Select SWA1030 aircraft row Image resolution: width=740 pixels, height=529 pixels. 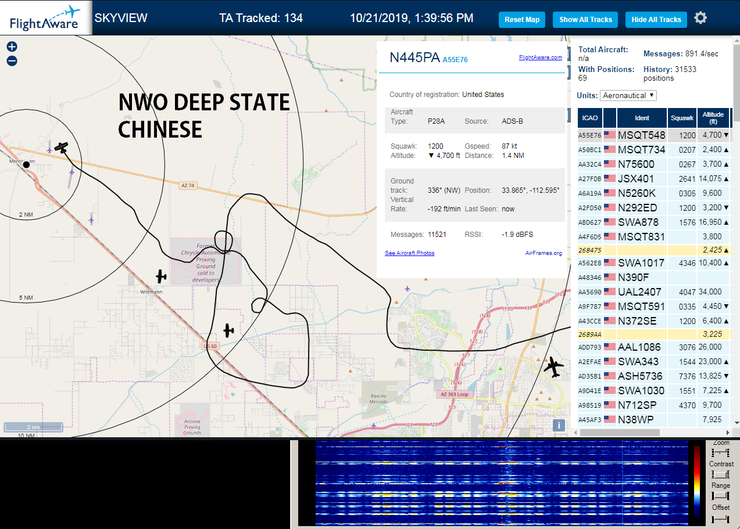coord(654,391)
